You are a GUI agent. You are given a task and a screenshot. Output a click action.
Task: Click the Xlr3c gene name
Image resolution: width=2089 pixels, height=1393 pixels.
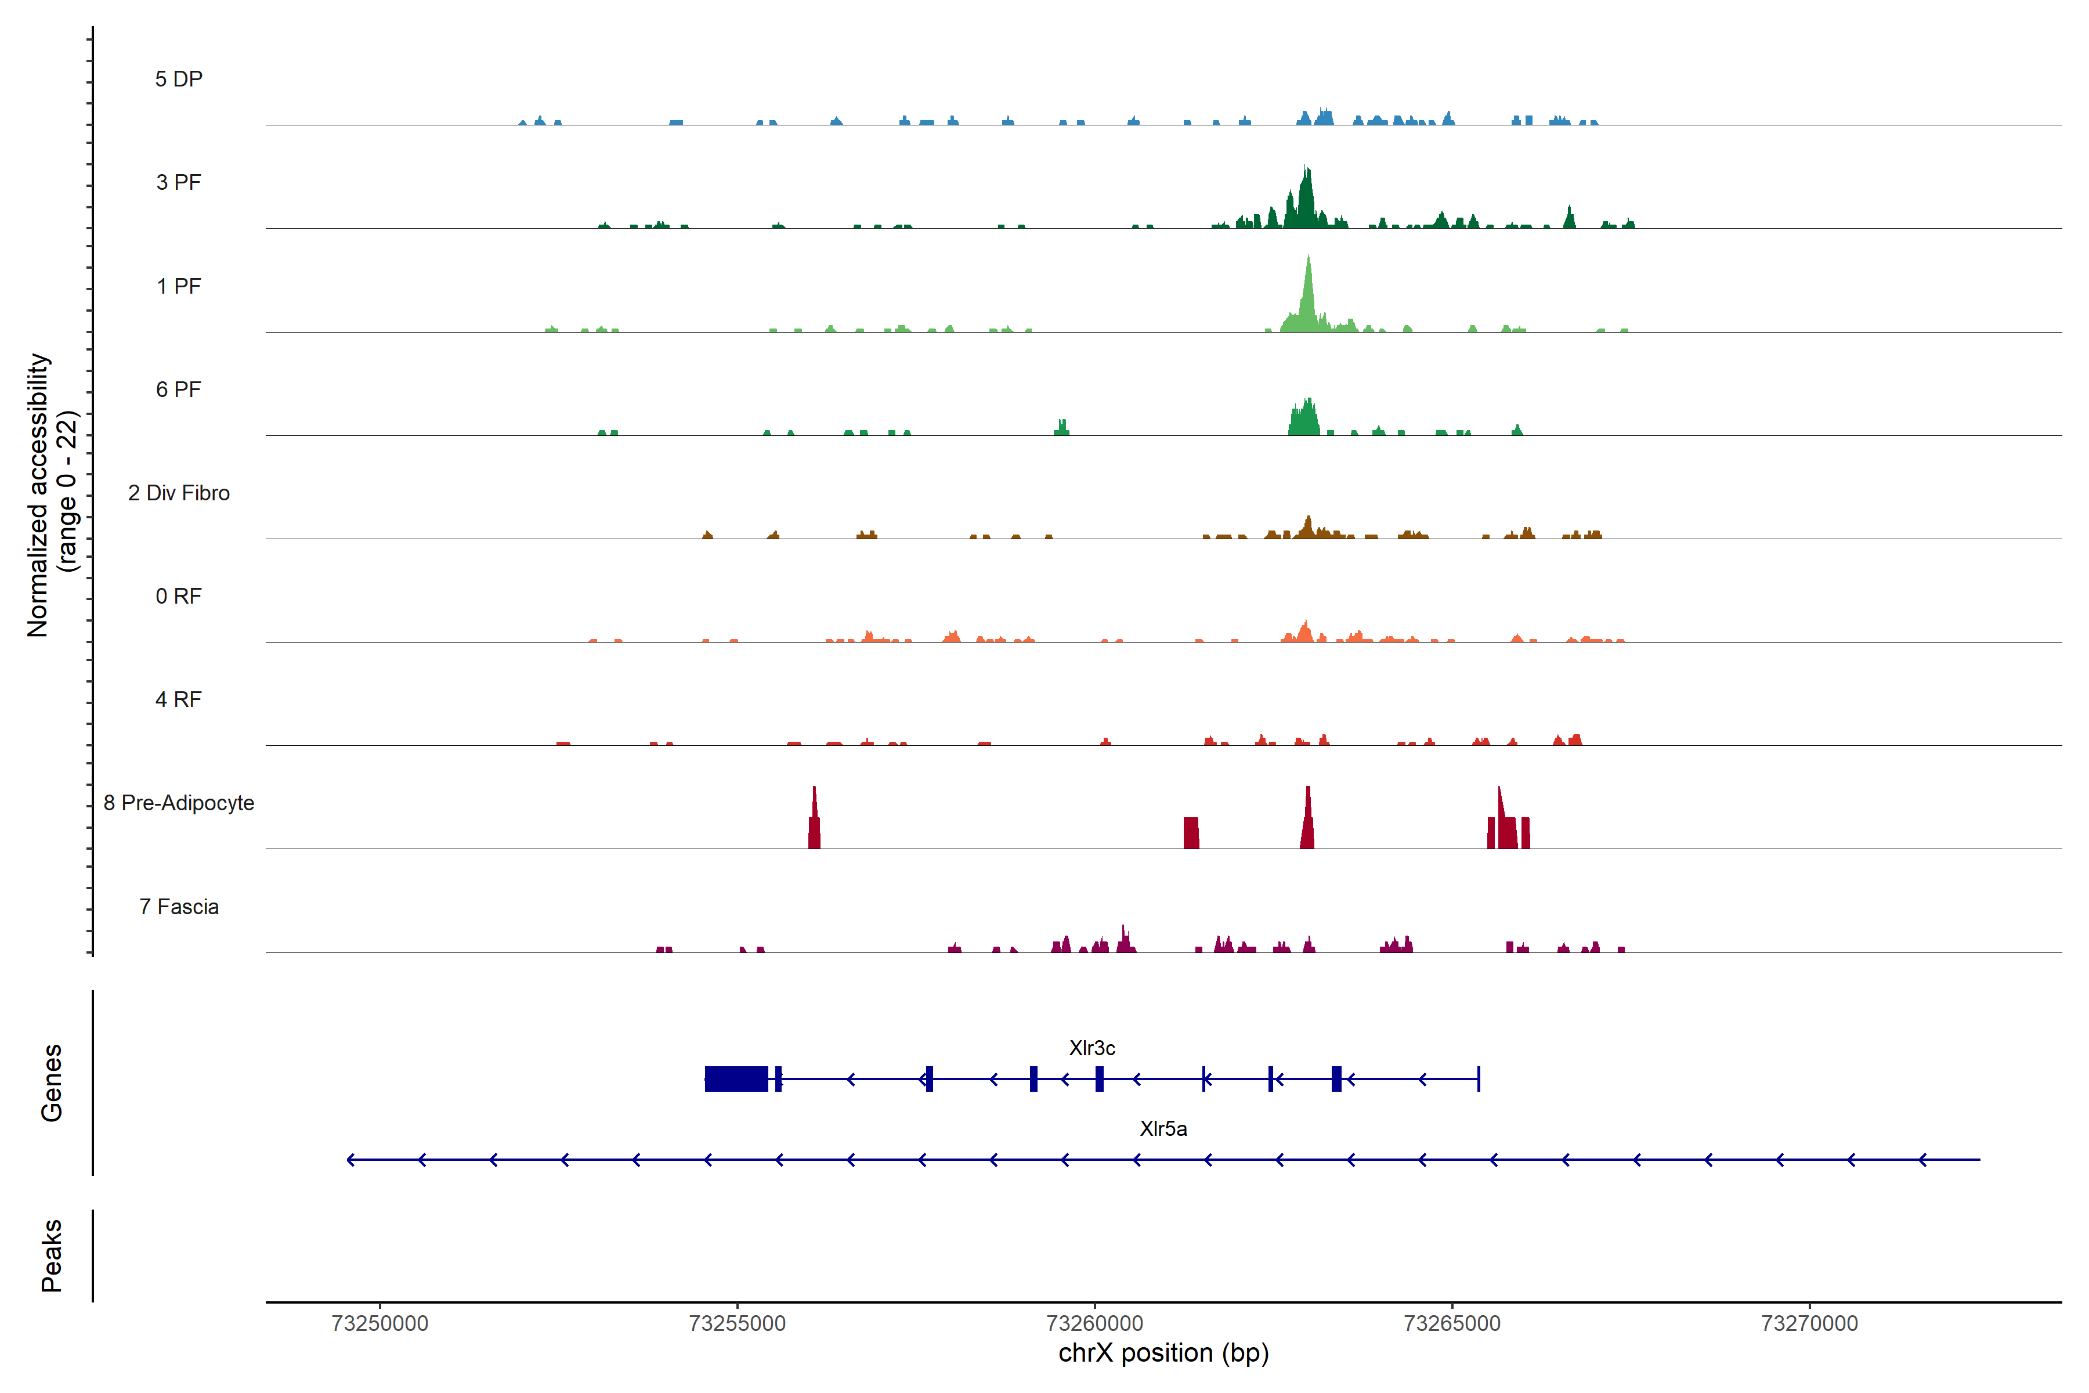(x=1092, y=1048)
